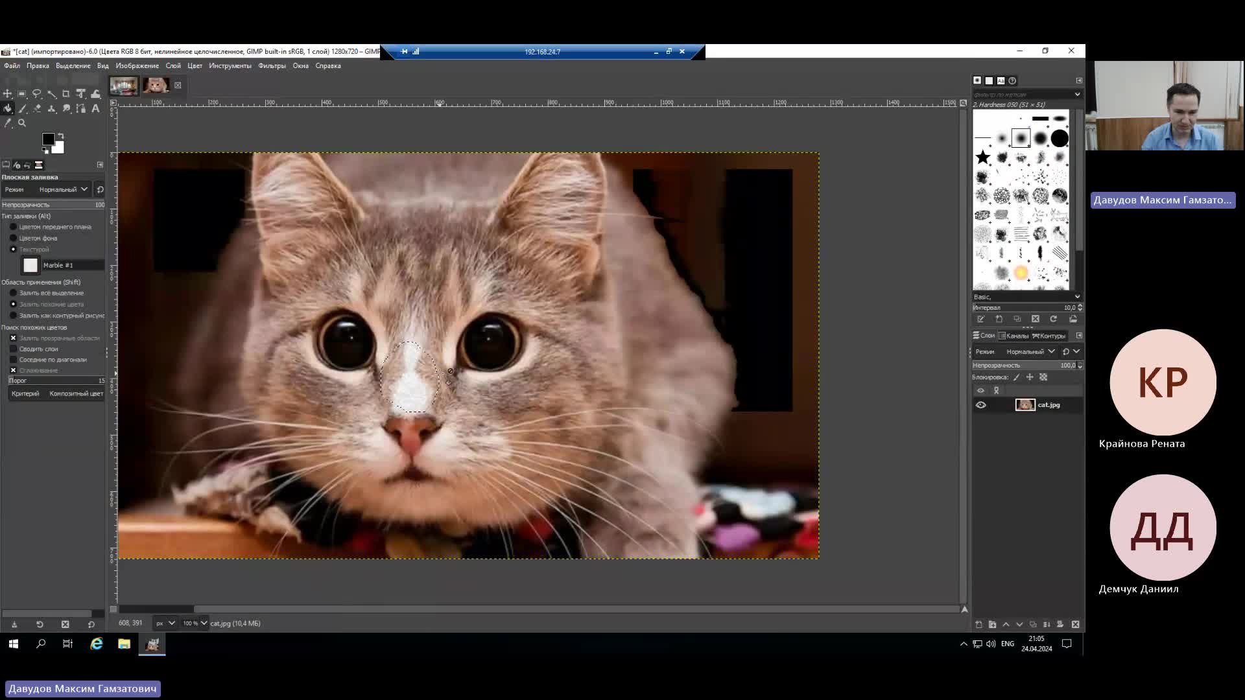Select the Fuzzy Select wand tool
The image size is (1245, 700).
pos(52,94)
